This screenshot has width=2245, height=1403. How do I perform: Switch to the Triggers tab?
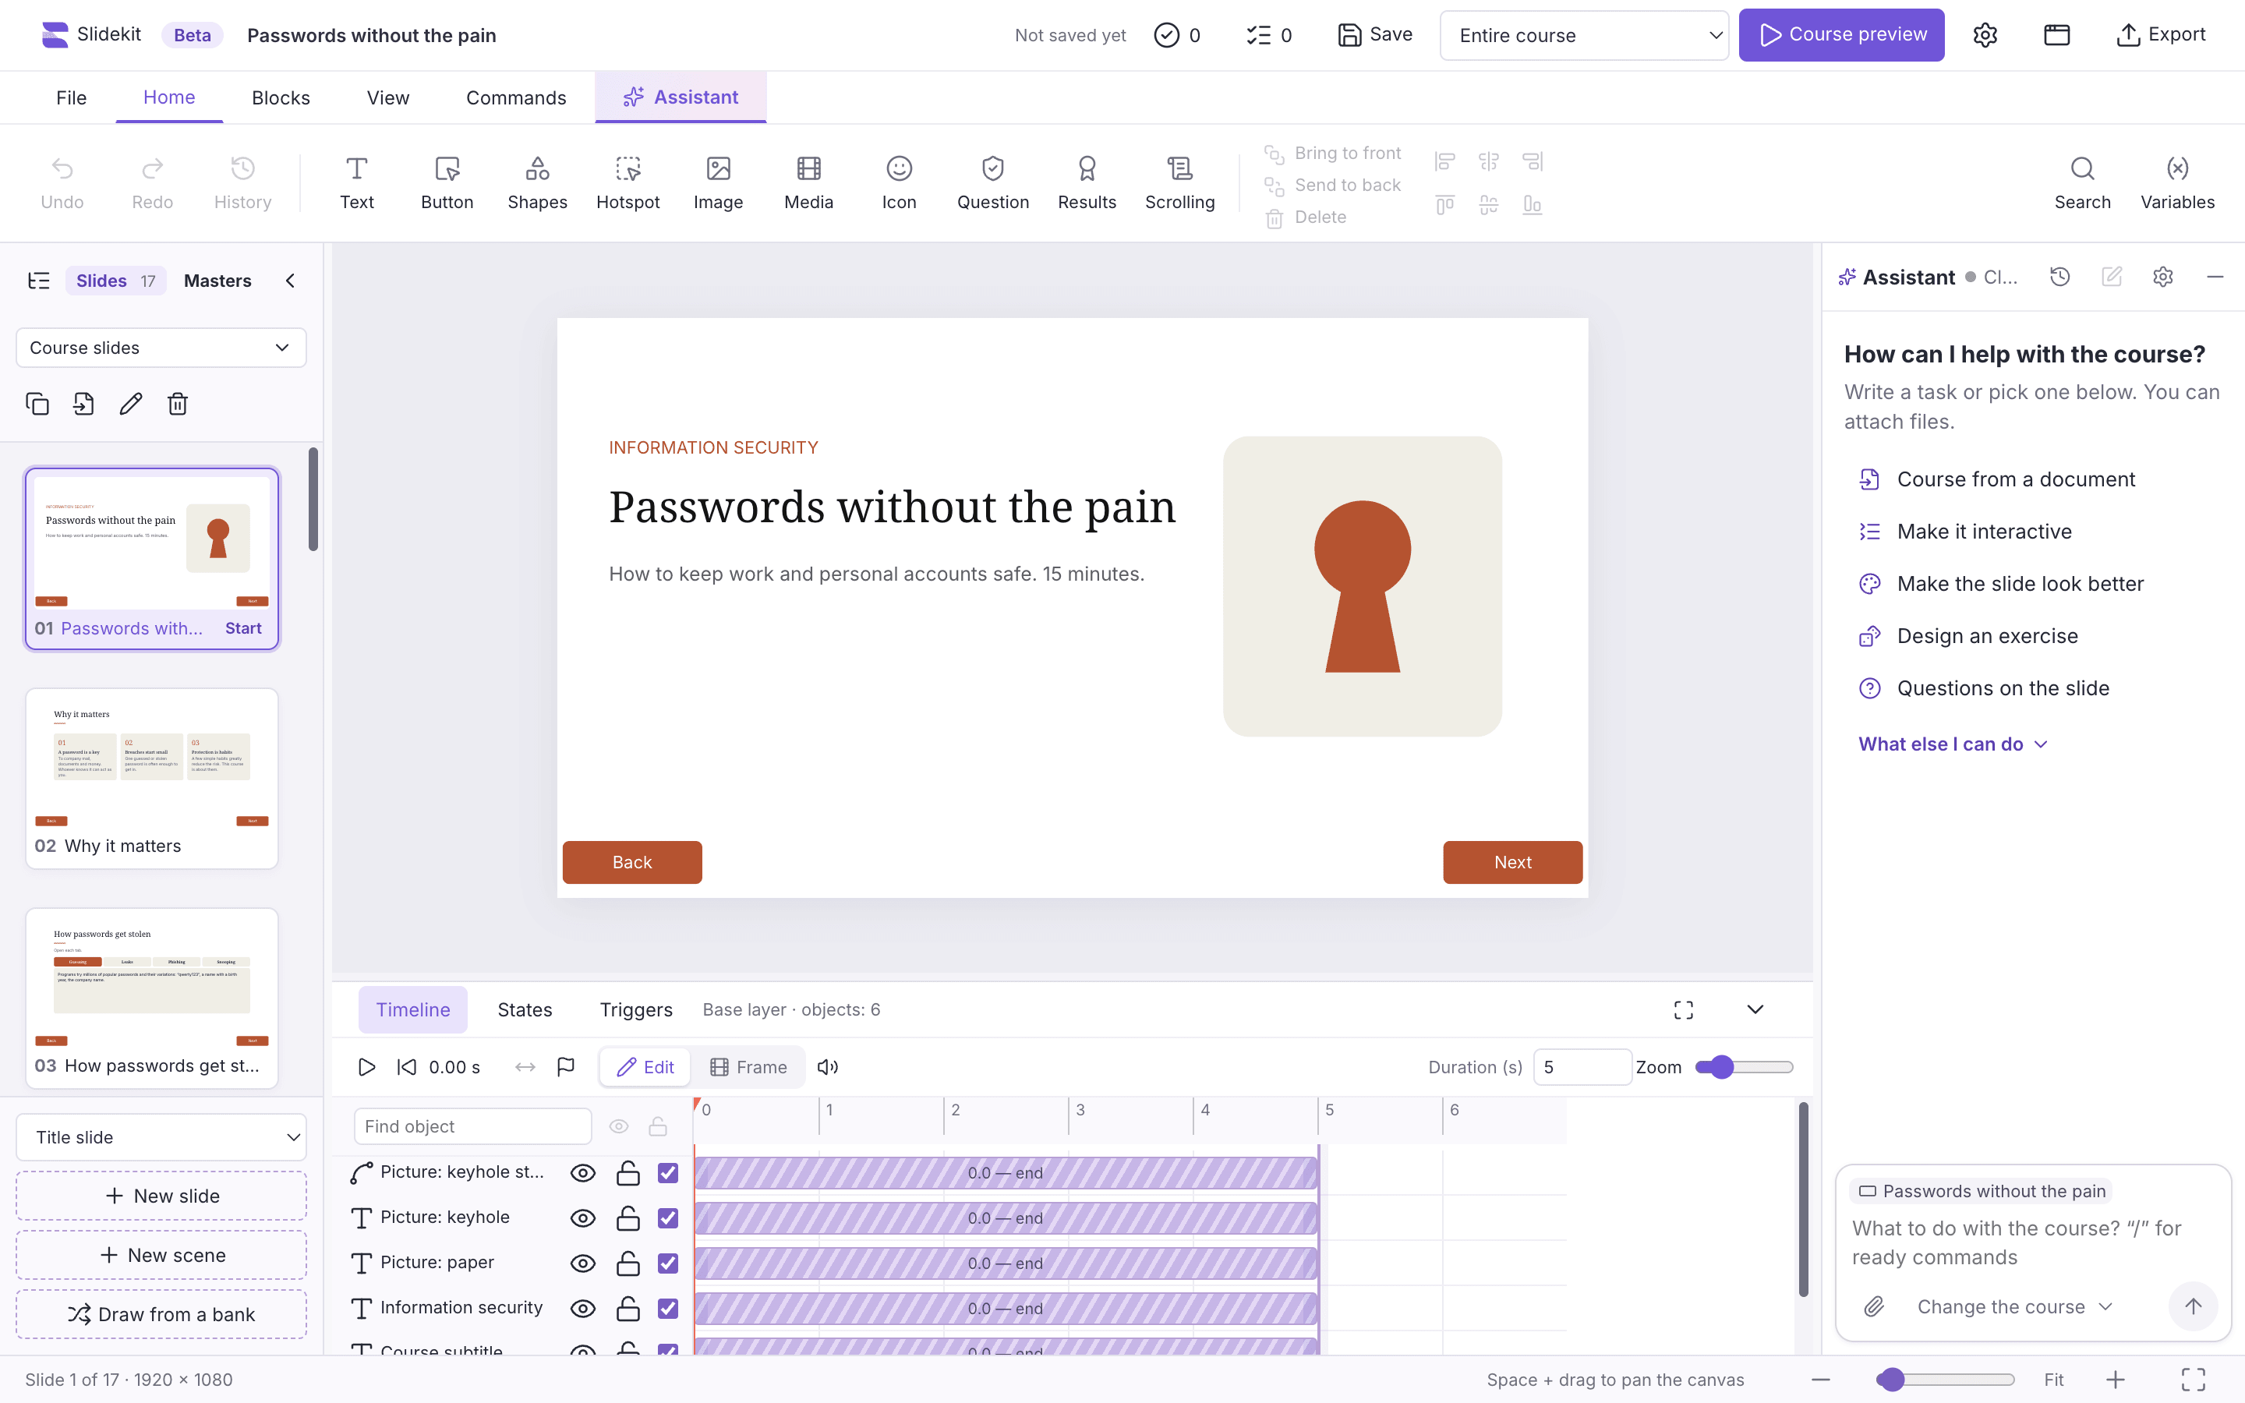(x=635, y=1009)
